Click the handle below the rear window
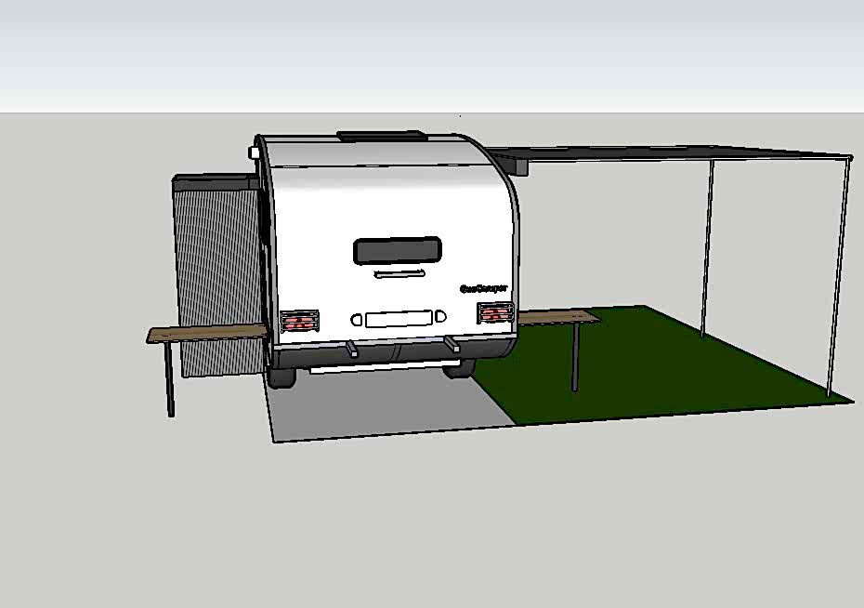This screenshot has height=608, width=864. pyautogui.click(x=399, y=273)
